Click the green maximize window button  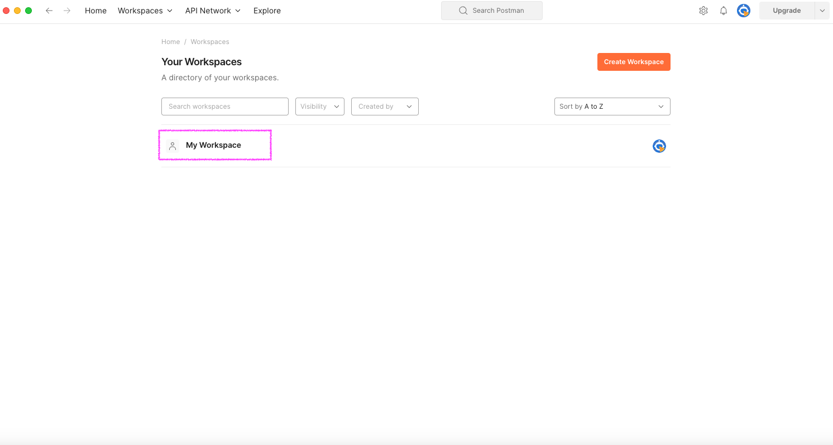(28, 11)
